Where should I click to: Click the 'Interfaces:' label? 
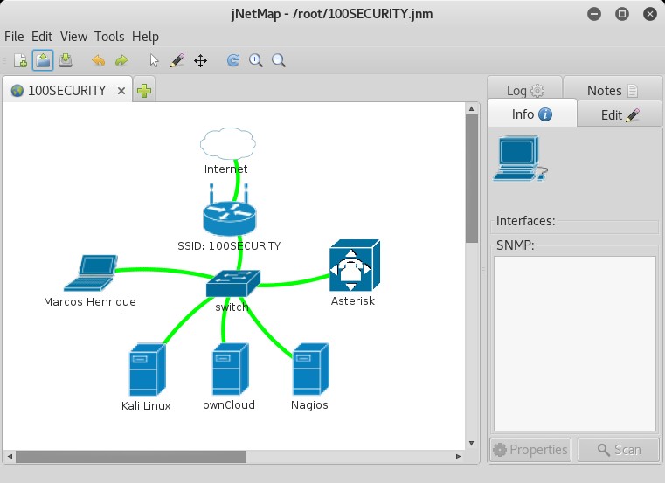coord(525,221)
